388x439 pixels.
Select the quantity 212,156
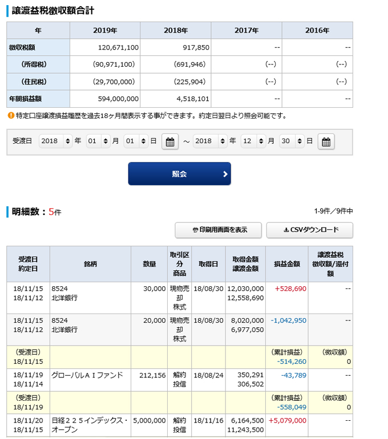tap(152, 376)
